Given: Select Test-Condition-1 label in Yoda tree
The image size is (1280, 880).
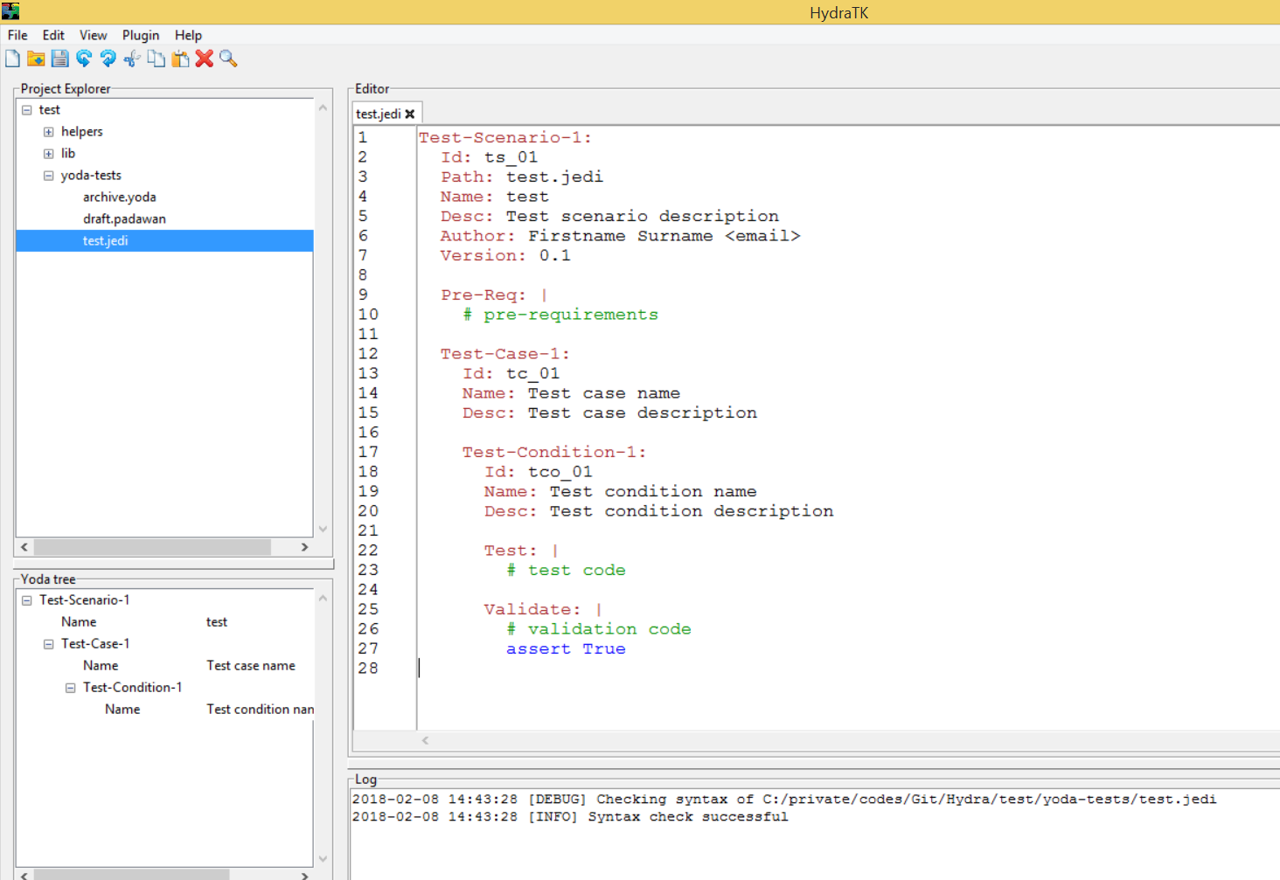Looking at the screenshot, I should [133, 688].
